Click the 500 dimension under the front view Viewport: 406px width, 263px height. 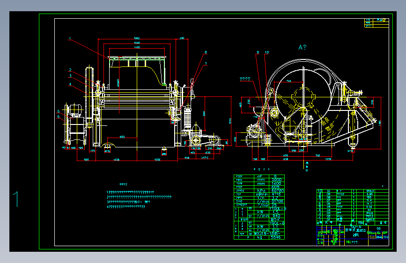pyautogui.click(x=87, y=160)
